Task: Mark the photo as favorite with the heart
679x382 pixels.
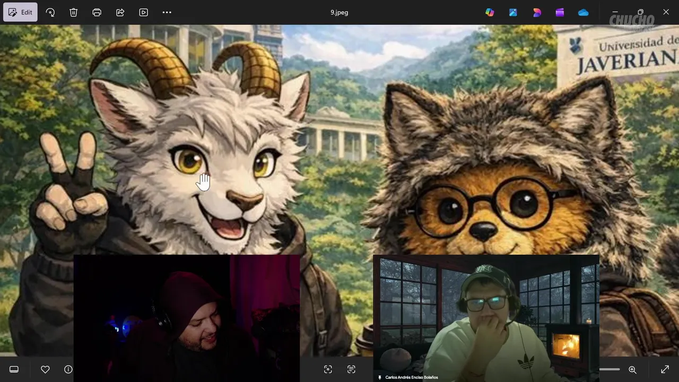Action: point(45,369)
